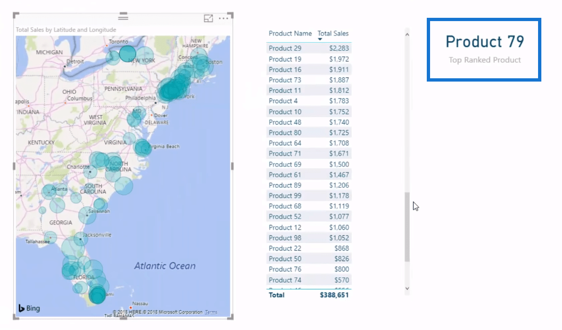Click the $388,651 total value
562x330 pixels.
334,295
